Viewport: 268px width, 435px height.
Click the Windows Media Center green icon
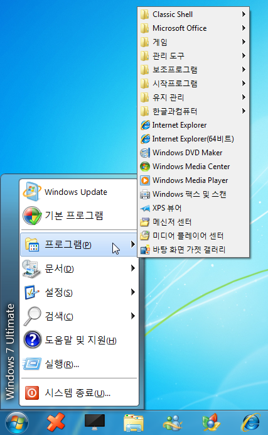pos(145,167)
